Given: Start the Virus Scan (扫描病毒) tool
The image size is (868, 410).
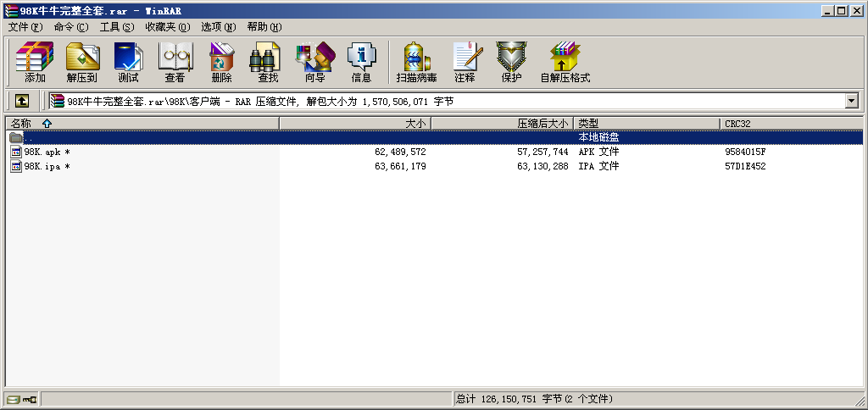Looking at the screenshot, I should [x=416, y=63].
